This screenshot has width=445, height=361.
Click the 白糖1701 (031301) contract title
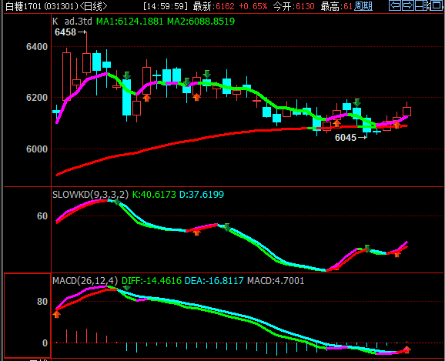pos(42,6)
